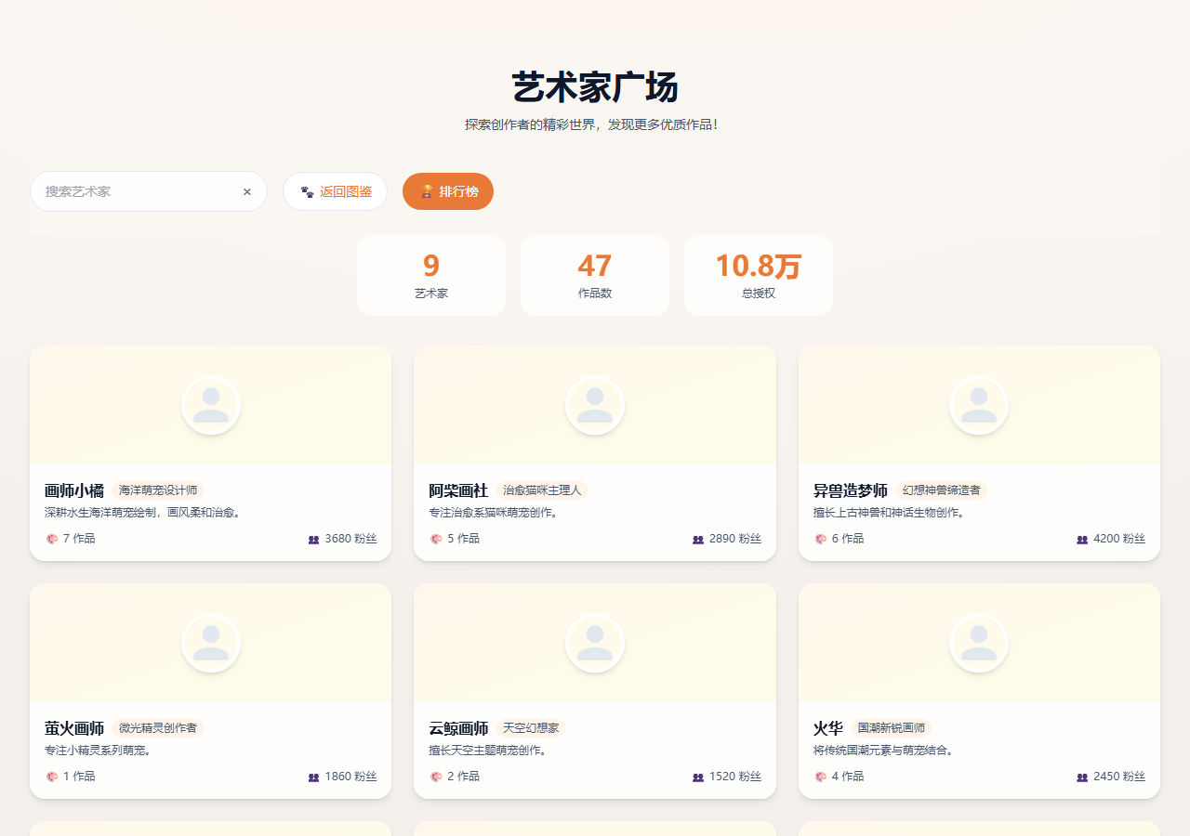1190x836 pixels.
Task: Click the artist name 火华
Action: point(828,728)
